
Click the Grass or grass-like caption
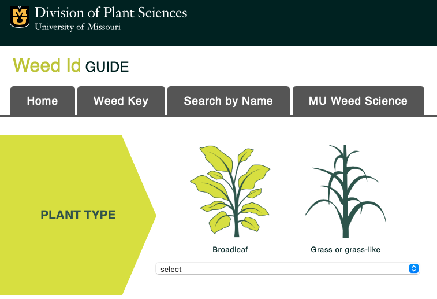click(x=345, y=250)
